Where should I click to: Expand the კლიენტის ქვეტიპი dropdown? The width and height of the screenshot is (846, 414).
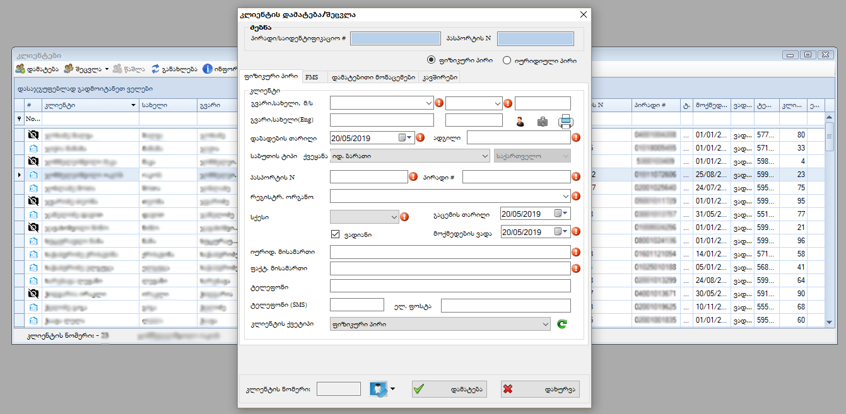(x=546, y=325)
